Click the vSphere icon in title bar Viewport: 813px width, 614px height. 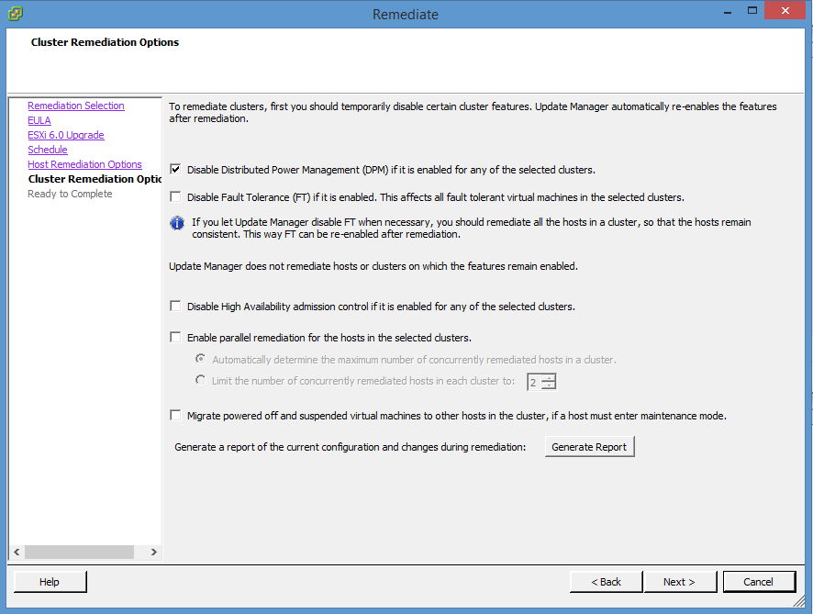point(15,14)
